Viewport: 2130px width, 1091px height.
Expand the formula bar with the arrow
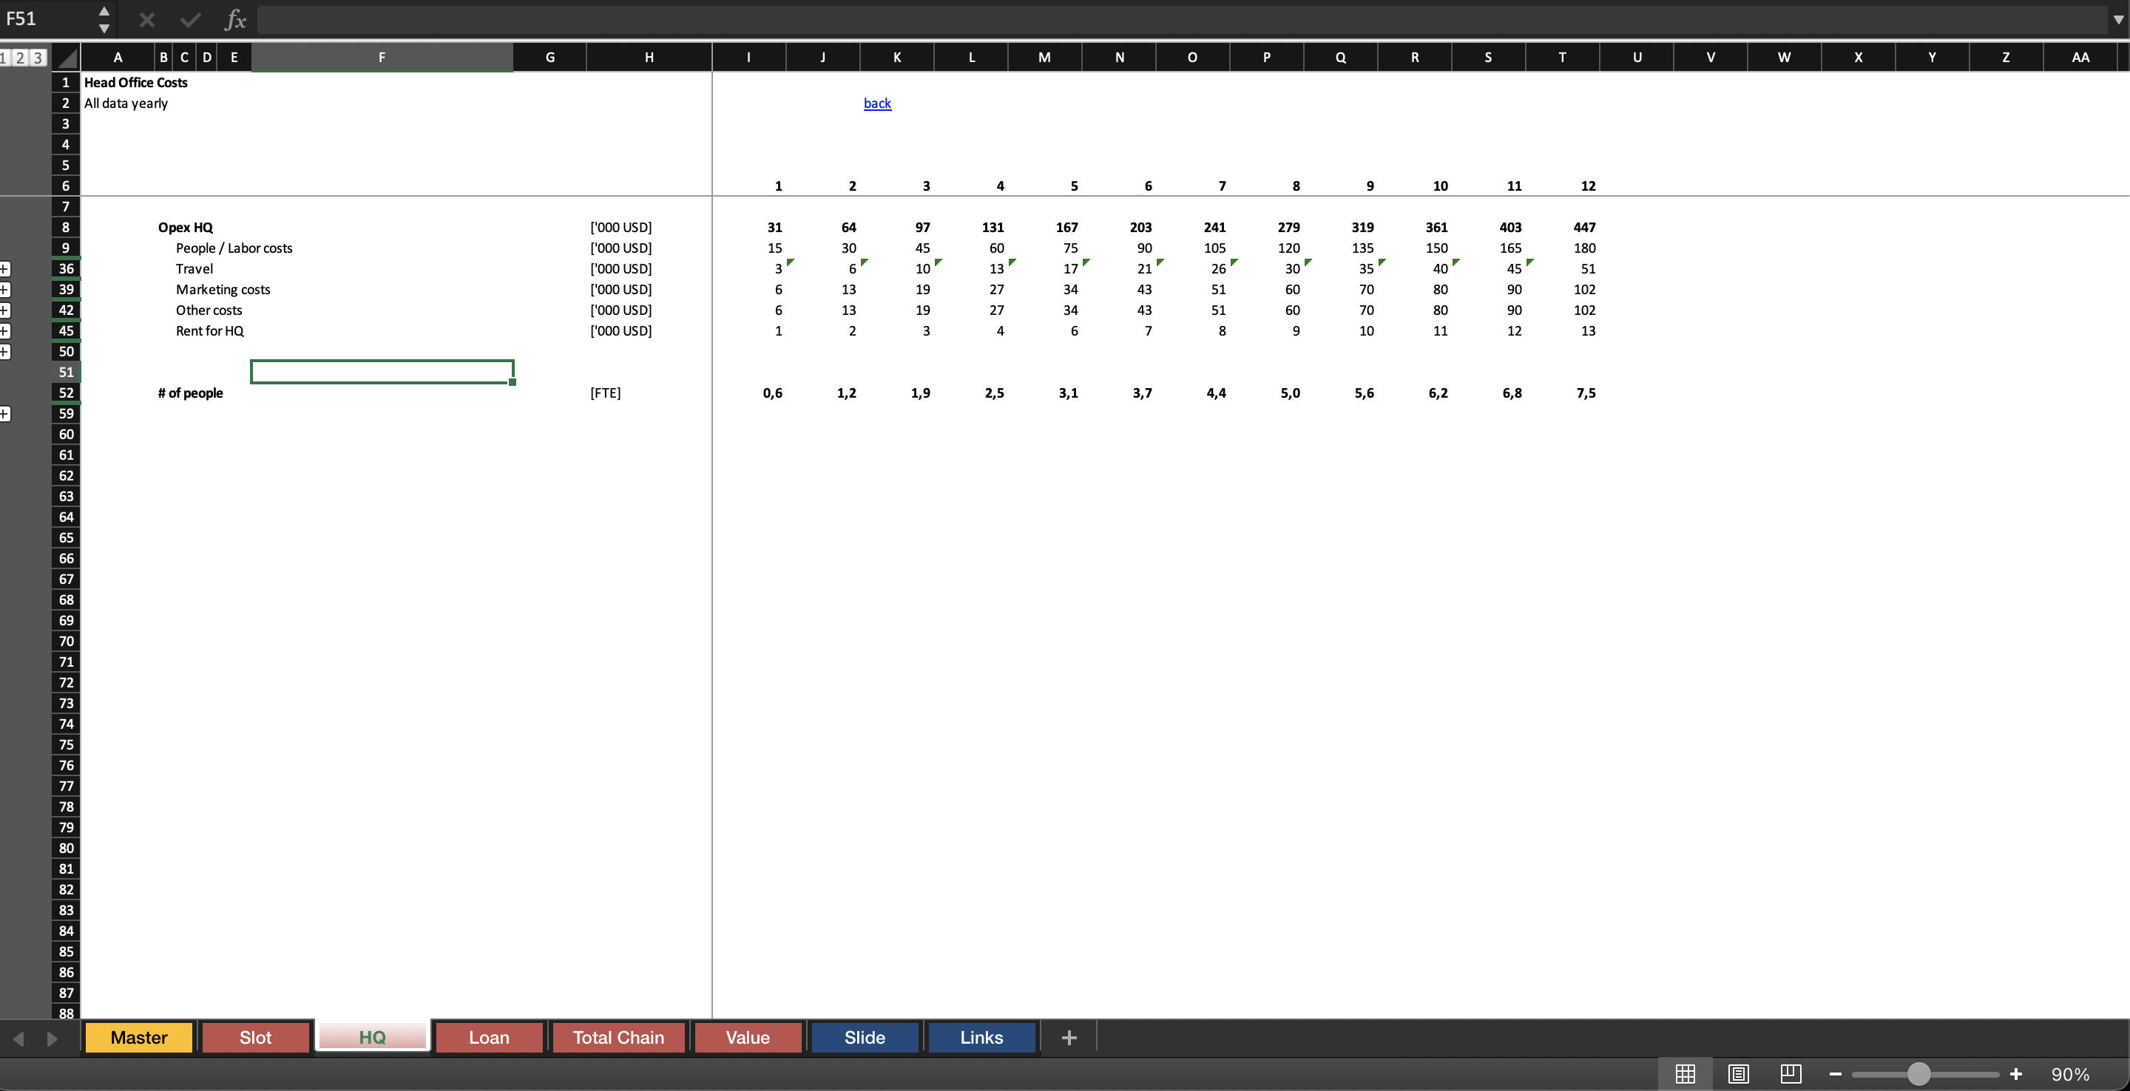pyautogui.click(x=2118, y=19)
